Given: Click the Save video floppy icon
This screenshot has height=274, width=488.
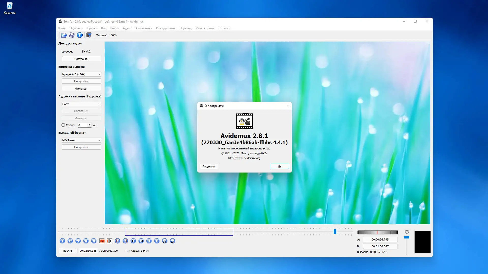Looking at the screenshot, I should pyautogui.click(x=72, y=35).
